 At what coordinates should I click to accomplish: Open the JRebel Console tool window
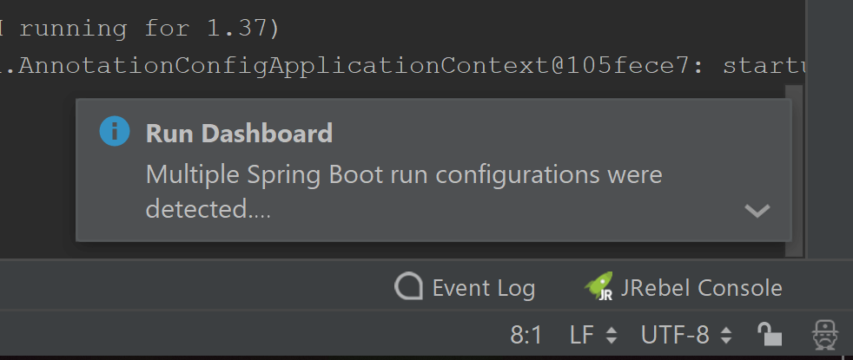point(701,288)
